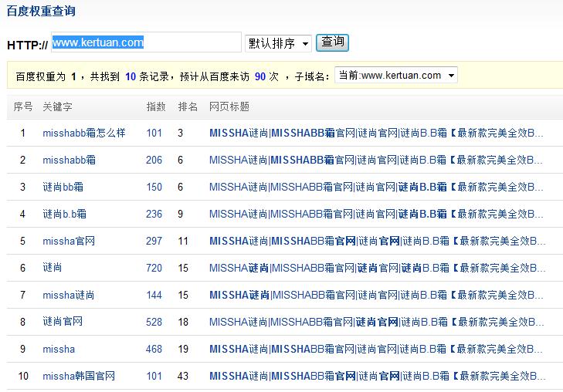Image resolution: width=563 pixels, height=392 pixels.
Task: Click the index value 206
Action: (x=154, y=160)
